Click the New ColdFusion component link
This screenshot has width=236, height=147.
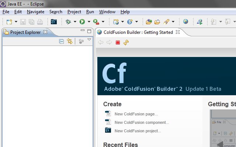[x=142, y=122]
